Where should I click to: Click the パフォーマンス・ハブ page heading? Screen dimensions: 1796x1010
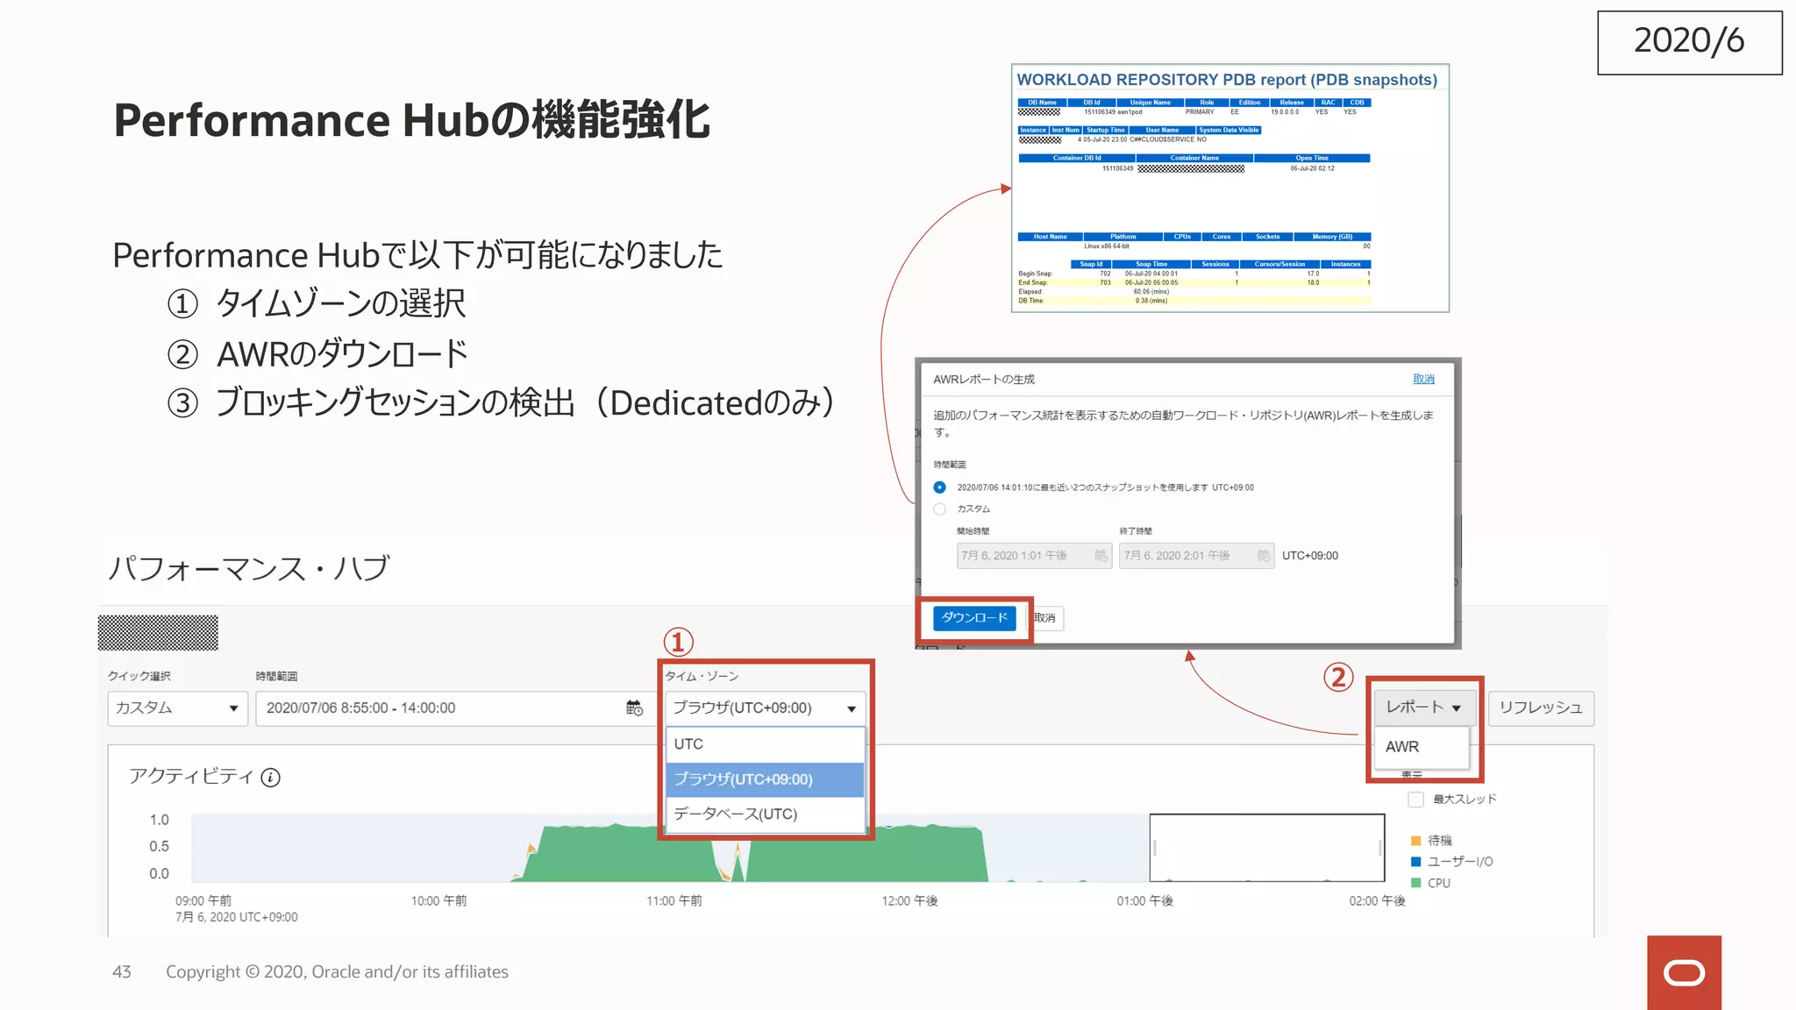pos(248,568)
